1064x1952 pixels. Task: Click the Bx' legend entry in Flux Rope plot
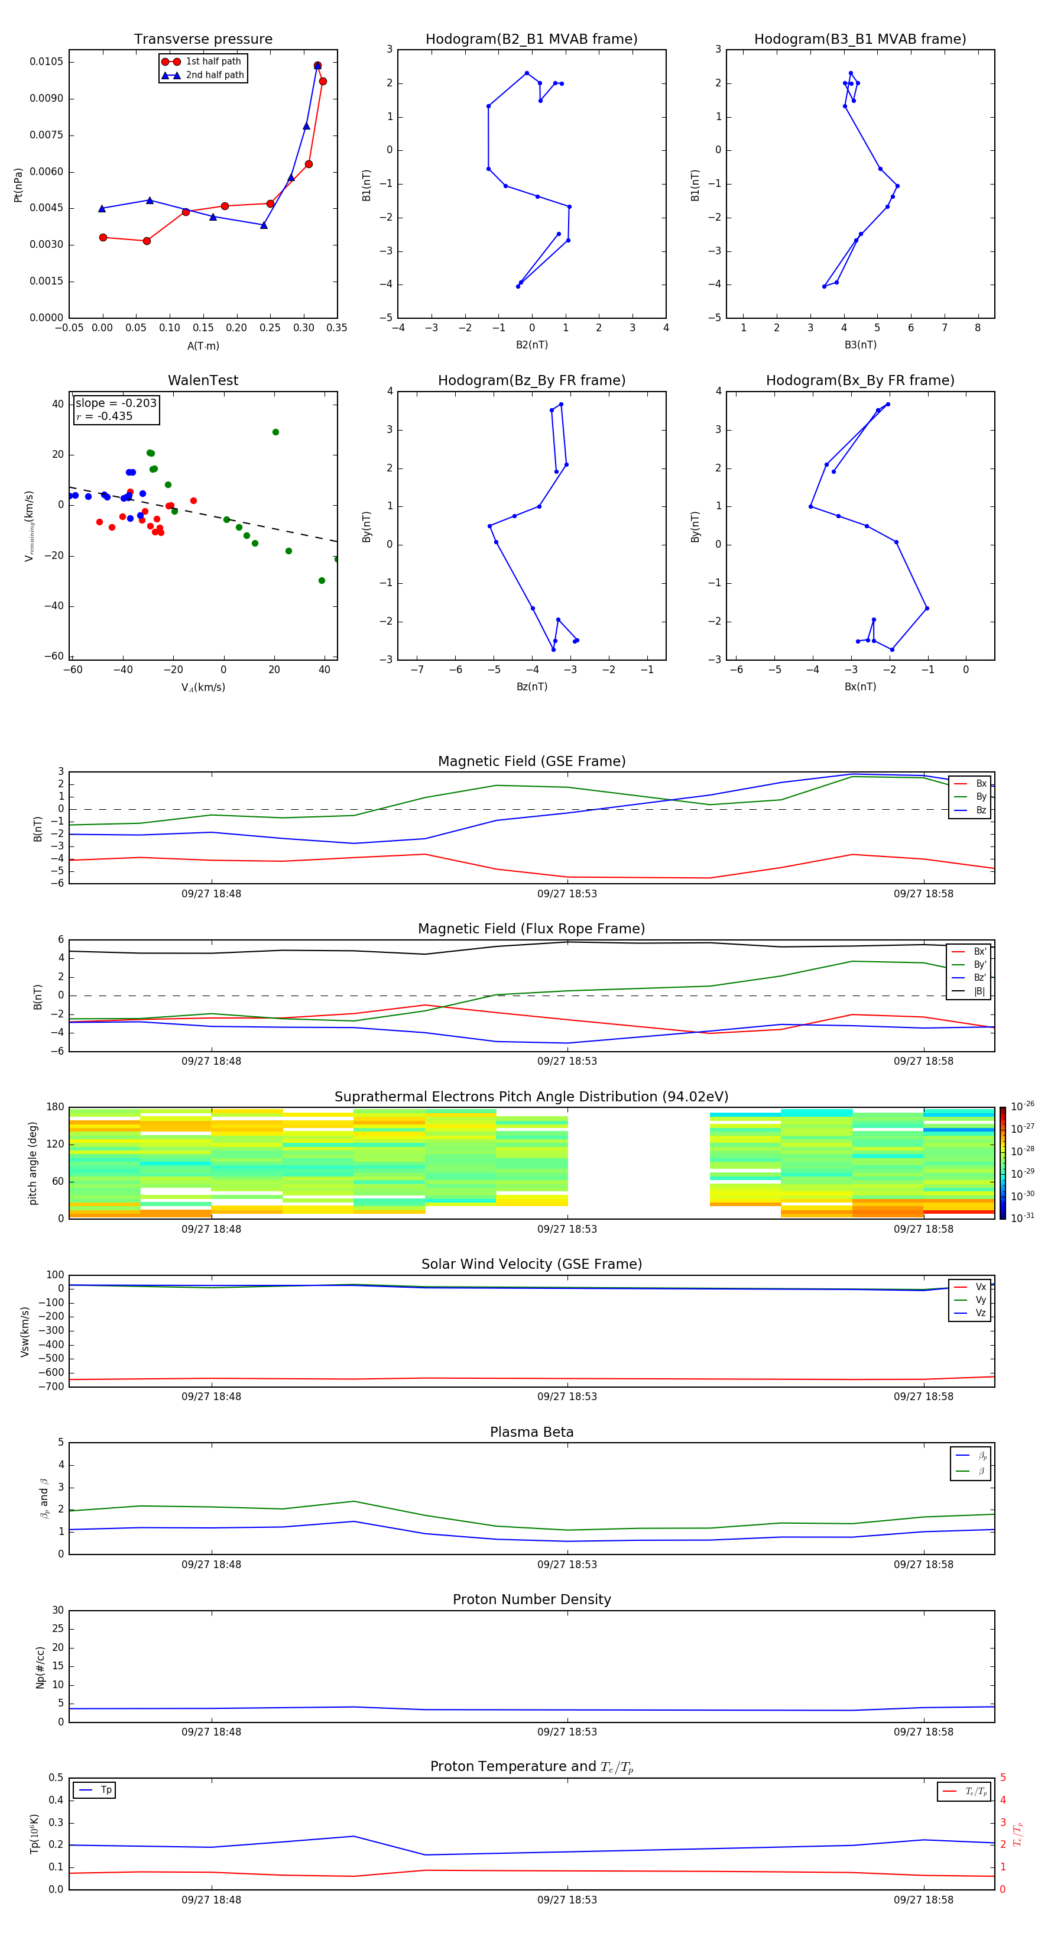pyautogui.click(x=969, y=952)
